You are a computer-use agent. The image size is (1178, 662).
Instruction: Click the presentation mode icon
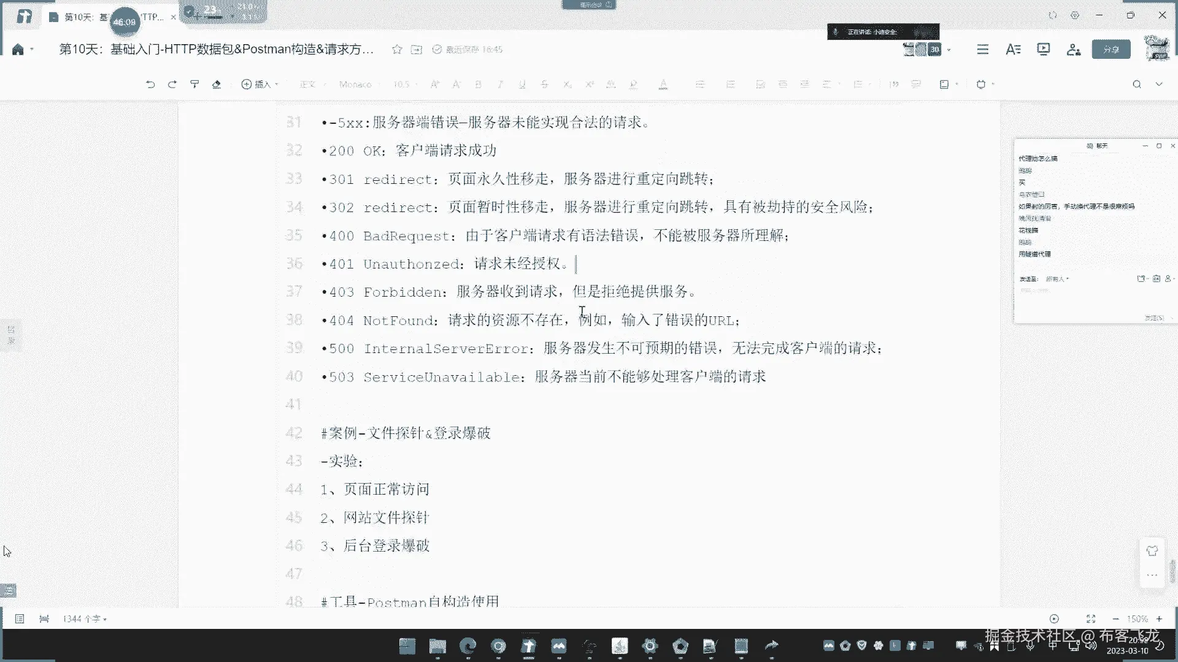click(x=1043, y=50)
